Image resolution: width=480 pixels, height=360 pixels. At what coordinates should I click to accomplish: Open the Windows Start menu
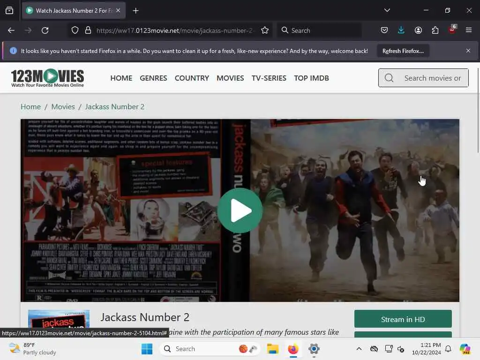(147, 349)
